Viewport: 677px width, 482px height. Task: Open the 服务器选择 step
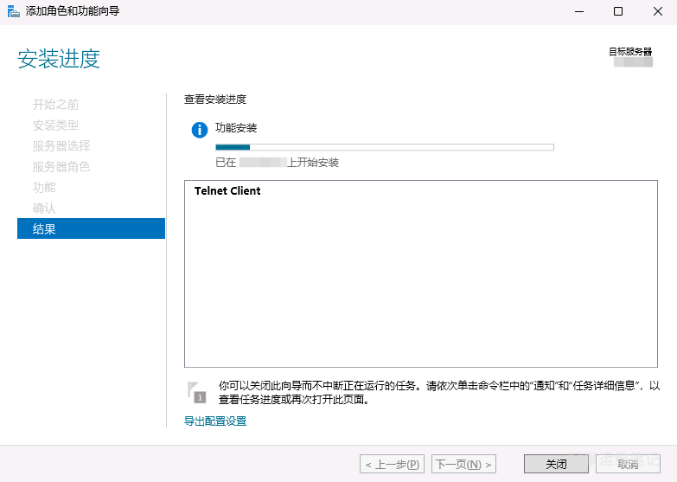pos(61,146)
